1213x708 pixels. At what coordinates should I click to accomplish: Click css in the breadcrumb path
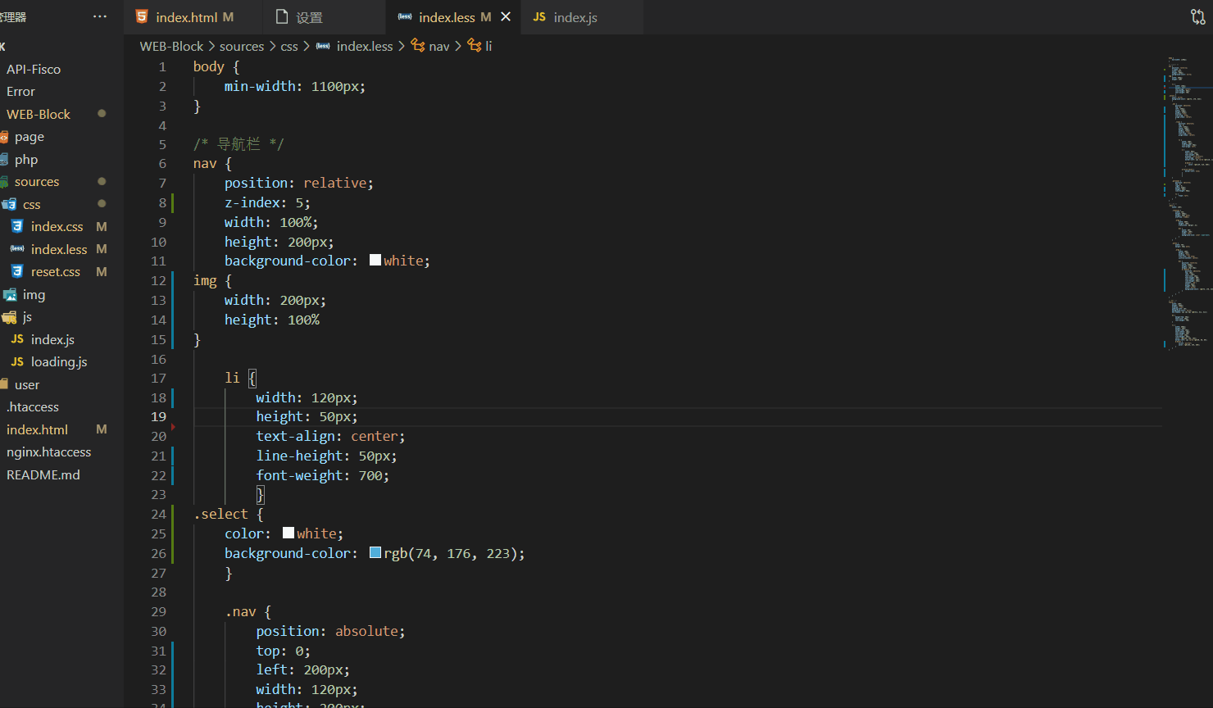289,46
